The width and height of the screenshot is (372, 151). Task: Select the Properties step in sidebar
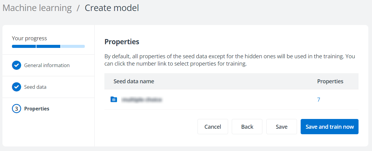coord(37,109)
